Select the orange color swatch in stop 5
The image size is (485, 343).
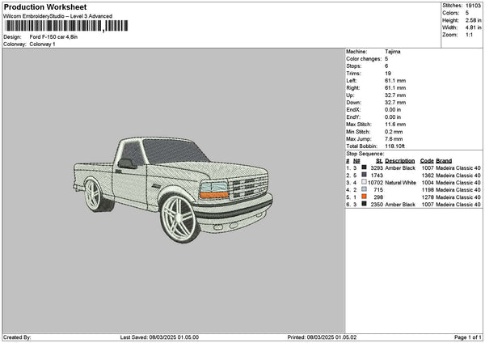[x=365, y=197]
